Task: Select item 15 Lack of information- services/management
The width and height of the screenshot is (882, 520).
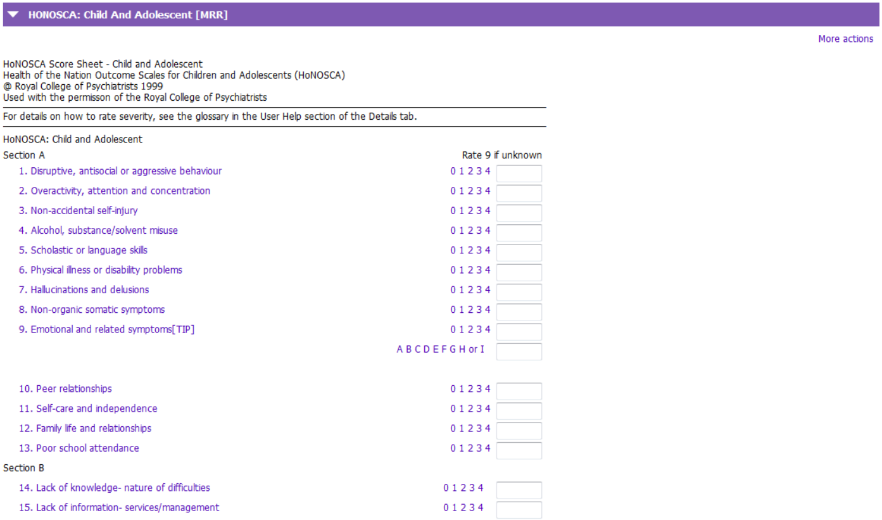Action: [119, 507]
